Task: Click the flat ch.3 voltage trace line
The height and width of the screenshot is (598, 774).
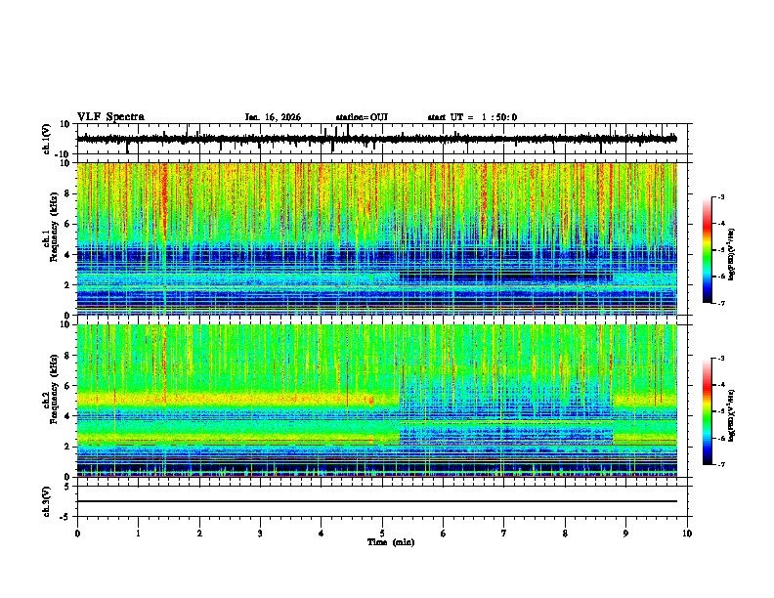Action: tap(377, 501)
